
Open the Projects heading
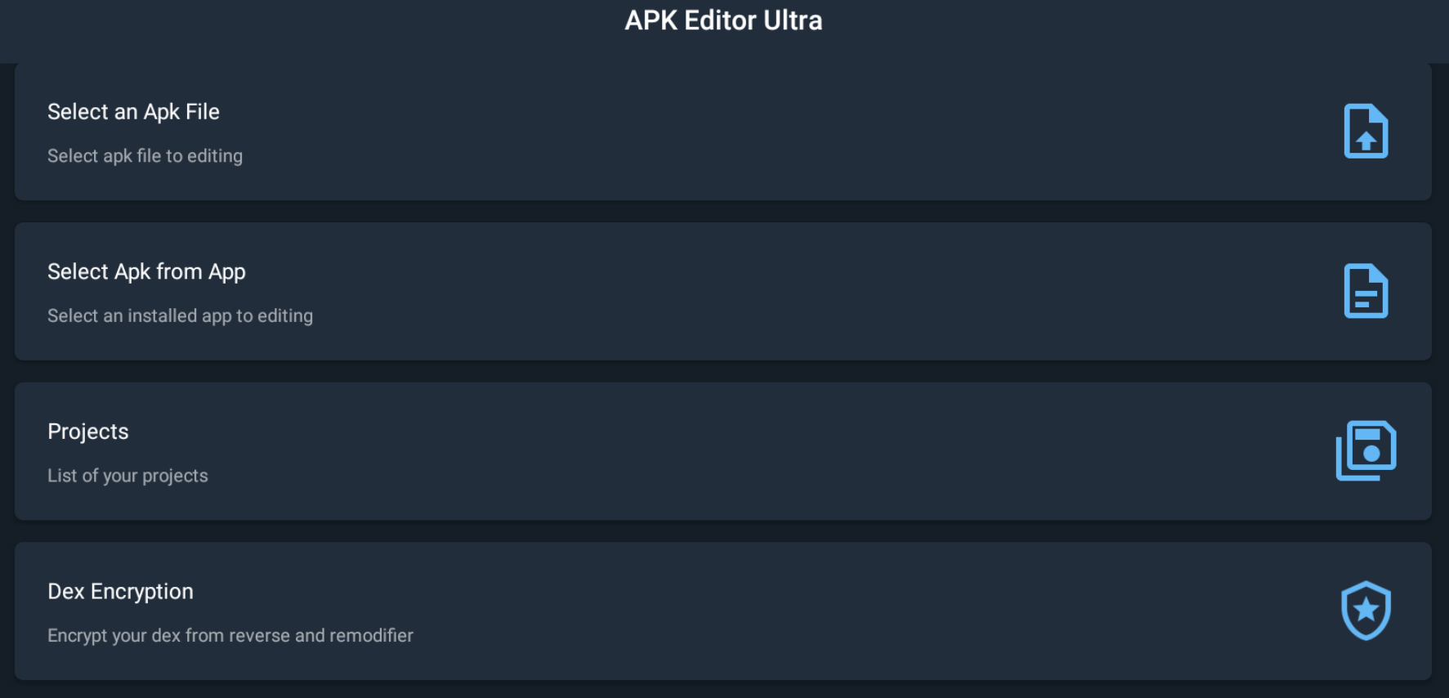[x=88, y=432]
